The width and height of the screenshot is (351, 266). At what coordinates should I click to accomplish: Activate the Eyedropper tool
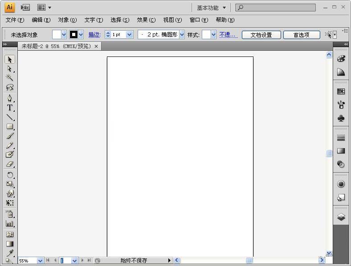[x=9, y=253]
